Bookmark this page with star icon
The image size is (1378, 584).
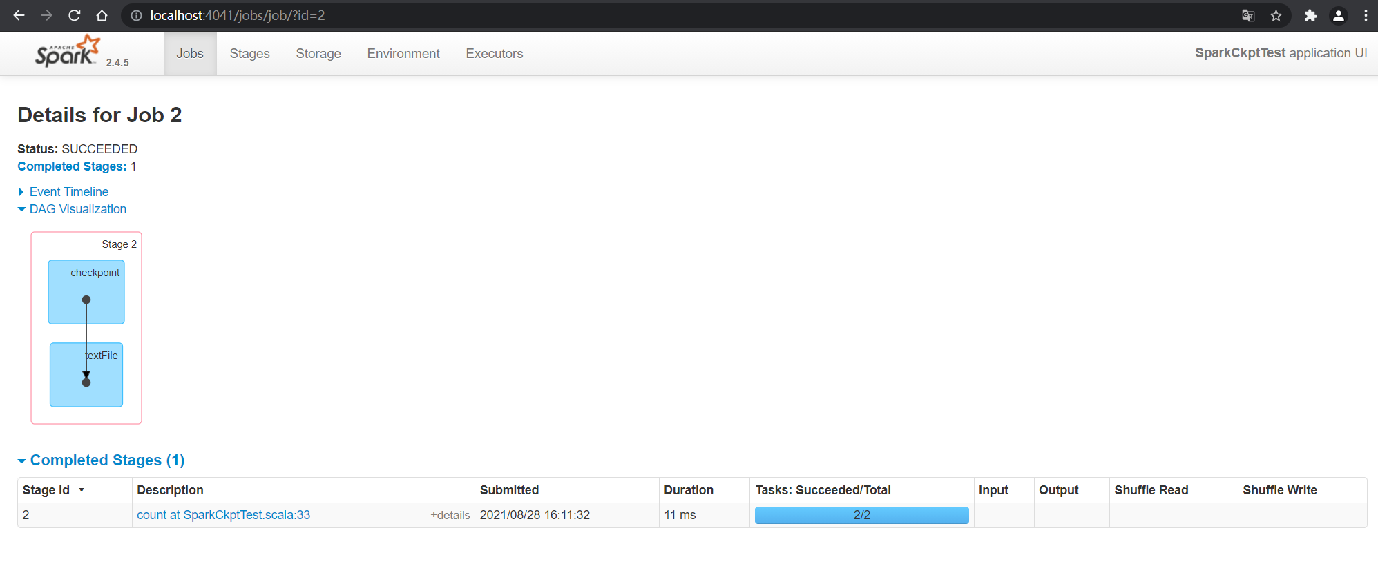[1276, 15]
